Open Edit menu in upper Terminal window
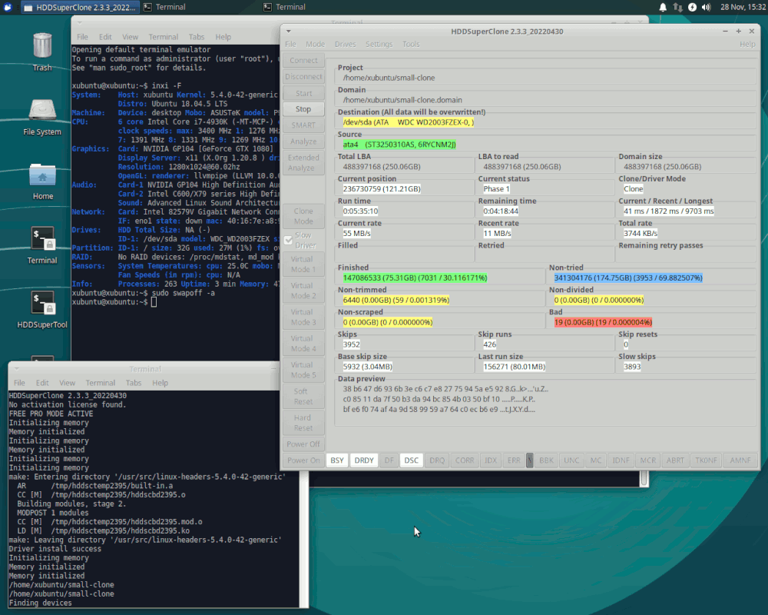Screen dimensions: 768x615 click(x=105, y=37)
